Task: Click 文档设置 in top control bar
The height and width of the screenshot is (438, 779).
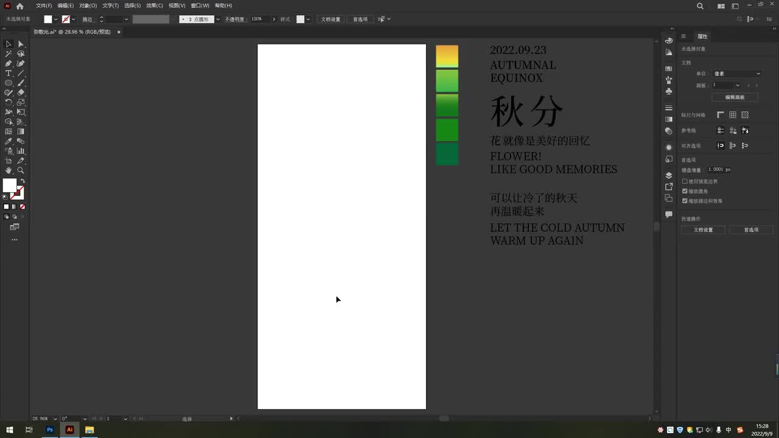Action: 330,19
